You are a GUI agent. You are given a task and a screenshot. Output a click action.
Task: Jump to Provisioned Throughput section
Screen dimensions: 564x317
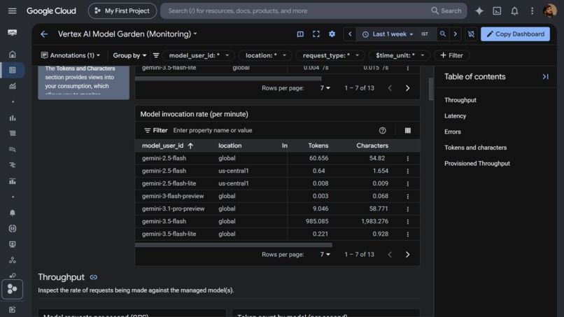click(x=477, y=163)
